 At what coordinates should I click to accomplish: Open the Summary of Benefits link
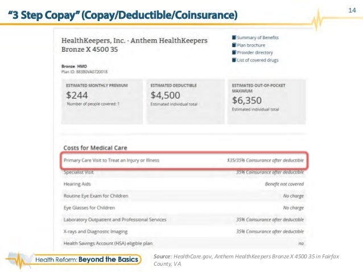[x=258, y=37]
